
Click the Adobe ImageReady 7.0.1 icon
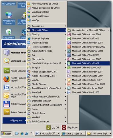pos(29,72)
